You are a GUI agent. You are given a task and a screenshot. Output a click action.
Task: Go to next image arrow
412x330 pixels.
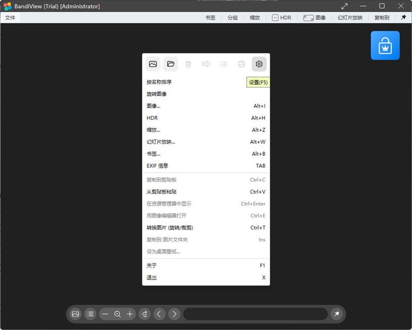[174, 314]
